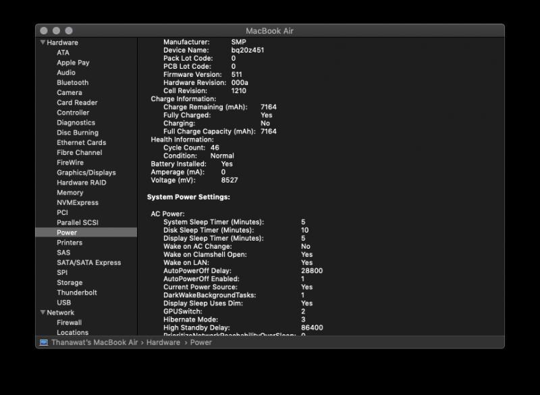The height and width of the screenshot is (395, 540).
Task: Click the AutoPowerOff Delay value 28800
Action: pyautogui.click(x=312, y=270)
